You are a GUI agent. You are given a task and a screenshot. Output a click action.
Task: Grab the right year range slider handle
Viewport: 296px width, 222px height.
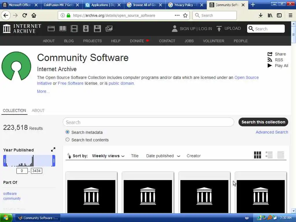tap(54, 161)
